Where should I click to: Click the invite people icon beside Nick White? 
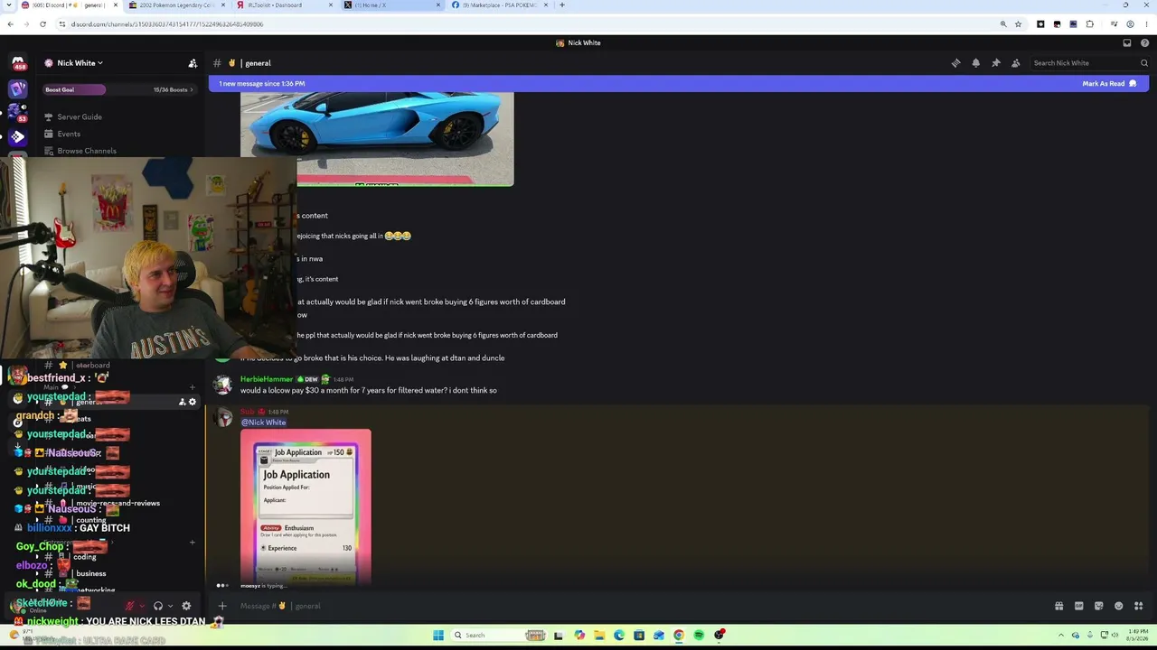(x=193, y=63)
